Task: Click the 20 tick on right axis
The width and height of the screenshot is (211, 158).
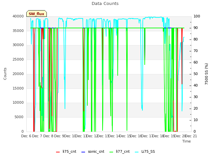Action: 196,108
